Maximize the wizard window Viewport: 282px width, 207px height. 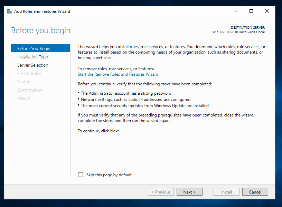click(251, 11)
